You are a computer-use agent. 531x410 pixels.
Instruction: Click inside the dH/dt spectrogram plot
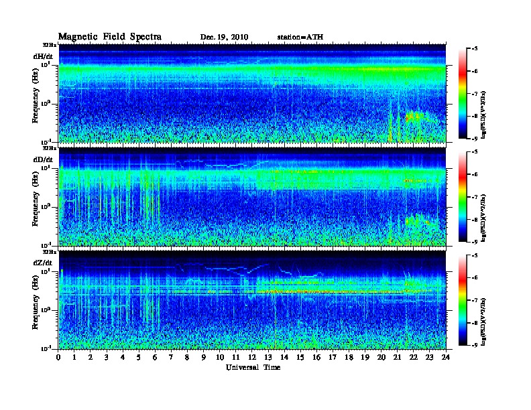tap(252, 93)
